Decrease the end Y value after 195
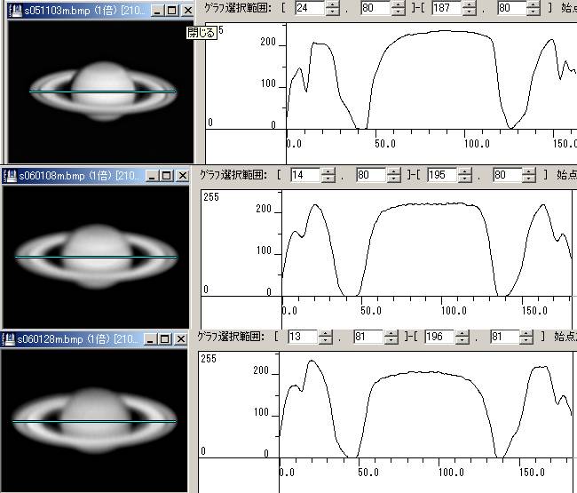 pyautogui.click(x=529, y=179)
